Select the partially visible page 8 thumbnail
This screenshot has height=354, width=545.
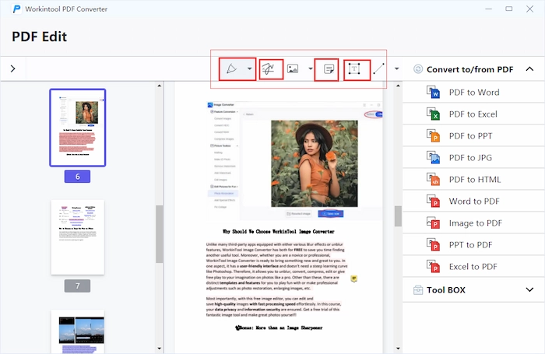[78, 331]
